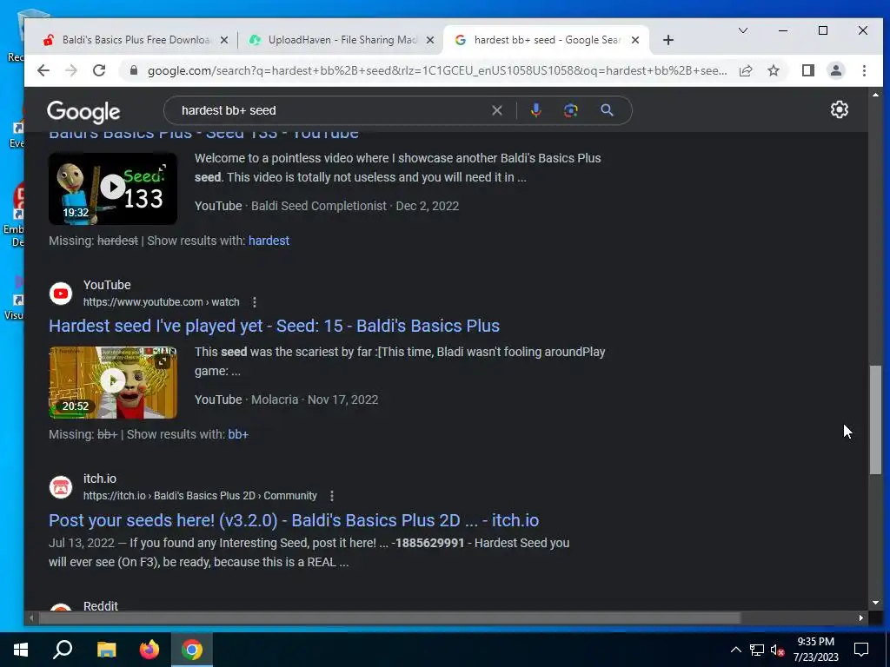Open File Explorer from taskbar
Viewport: 890px width, 667px height.
[107, 650]
